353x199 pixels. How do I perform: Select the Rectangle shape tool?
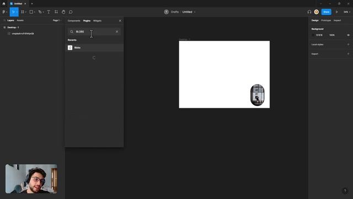[x=31, y=12]
